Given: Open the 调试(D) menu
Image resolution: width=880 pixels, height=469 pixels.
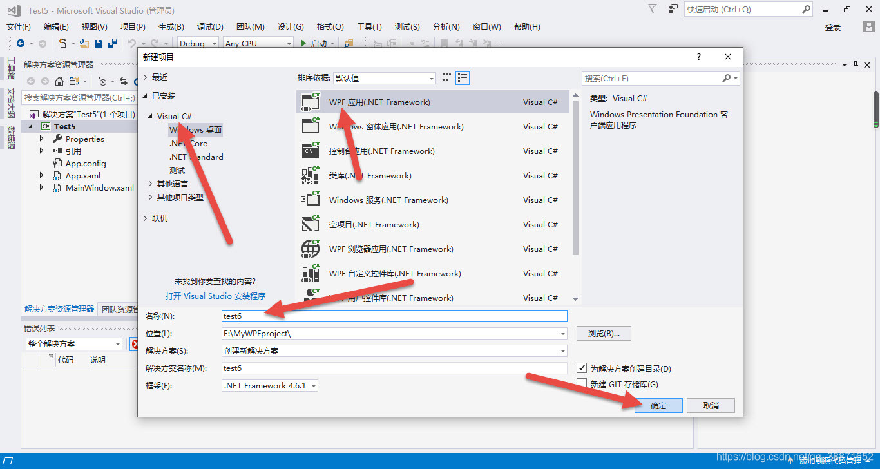Looking at the screenshot, I should (x=210, y=27).
